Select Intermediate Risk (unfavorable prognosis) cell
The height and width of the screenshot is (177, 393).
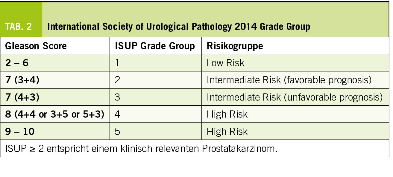[295, 97]
